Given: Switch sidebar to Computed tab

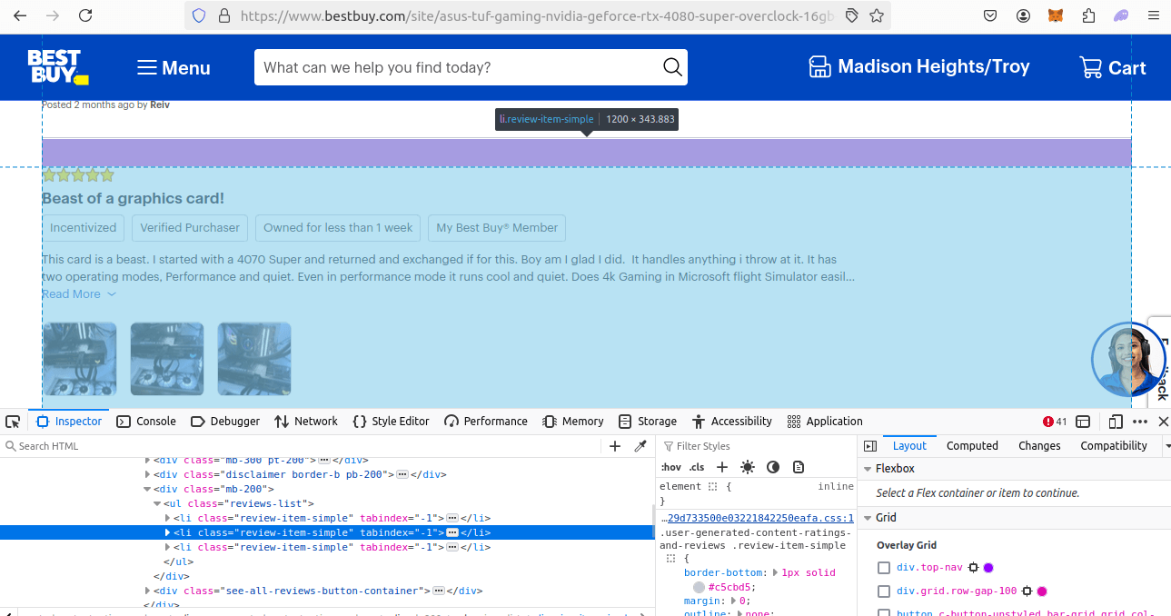Looking at the screenshot, I should pos(972,446).
